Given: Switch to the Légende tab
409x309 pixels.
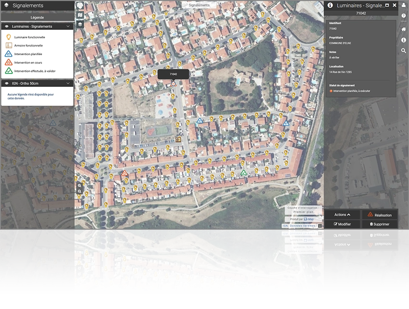Looking at the screenshot, I should tap(37, 17).
